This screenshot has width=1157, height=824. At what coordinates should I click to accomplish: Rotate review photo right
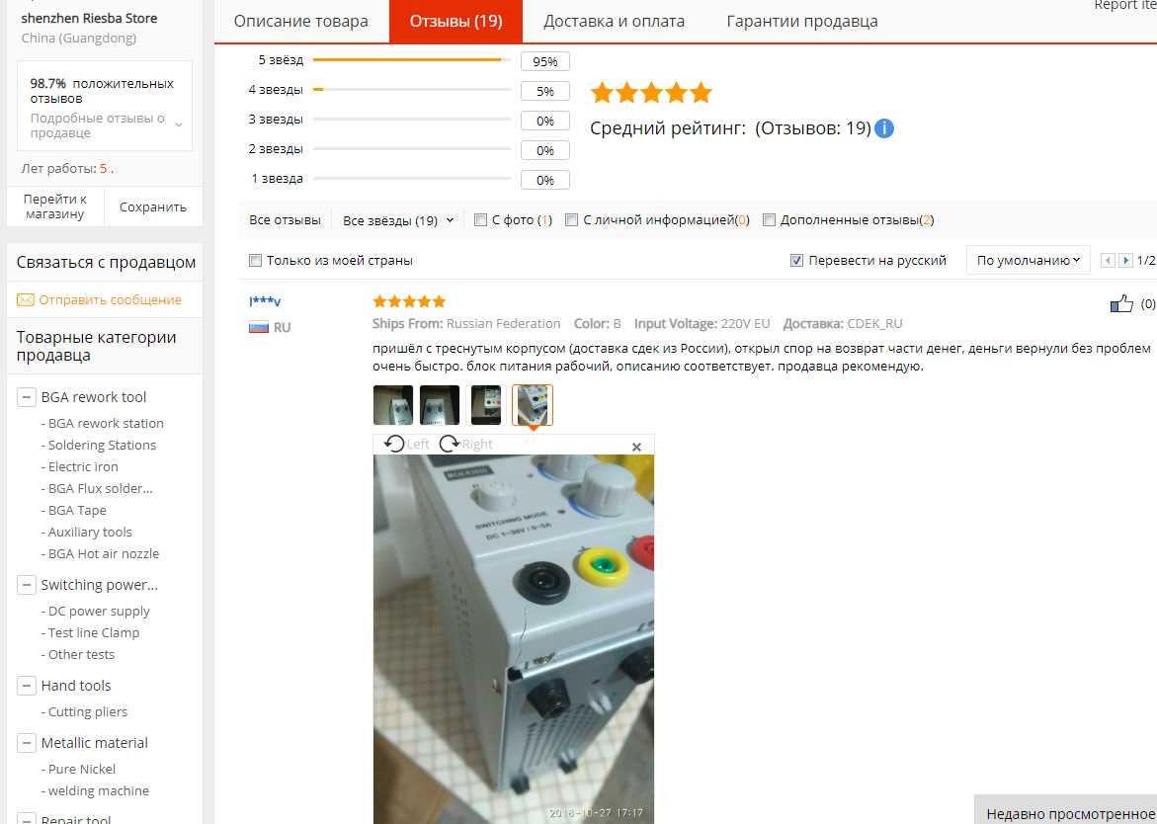(x=465, y=444)
